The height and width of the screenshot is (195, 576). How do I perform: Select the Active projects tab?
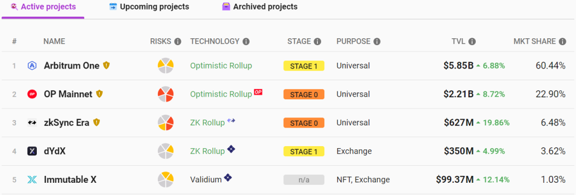(43, 6)
